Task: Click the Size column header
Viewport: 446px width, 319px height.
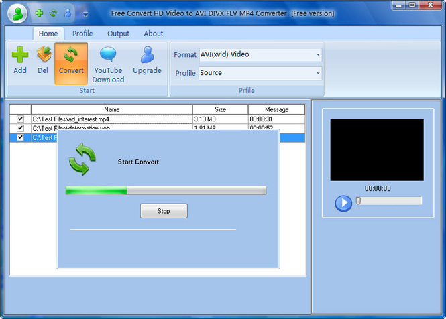Action: point(220,109)
